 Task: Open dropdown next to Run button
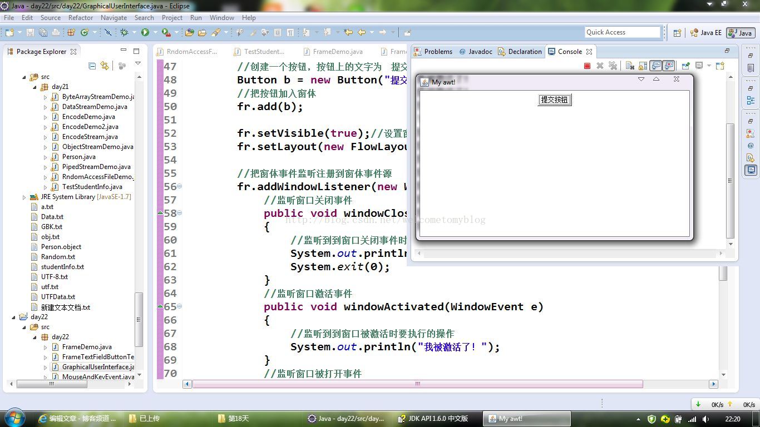[155, 33]
